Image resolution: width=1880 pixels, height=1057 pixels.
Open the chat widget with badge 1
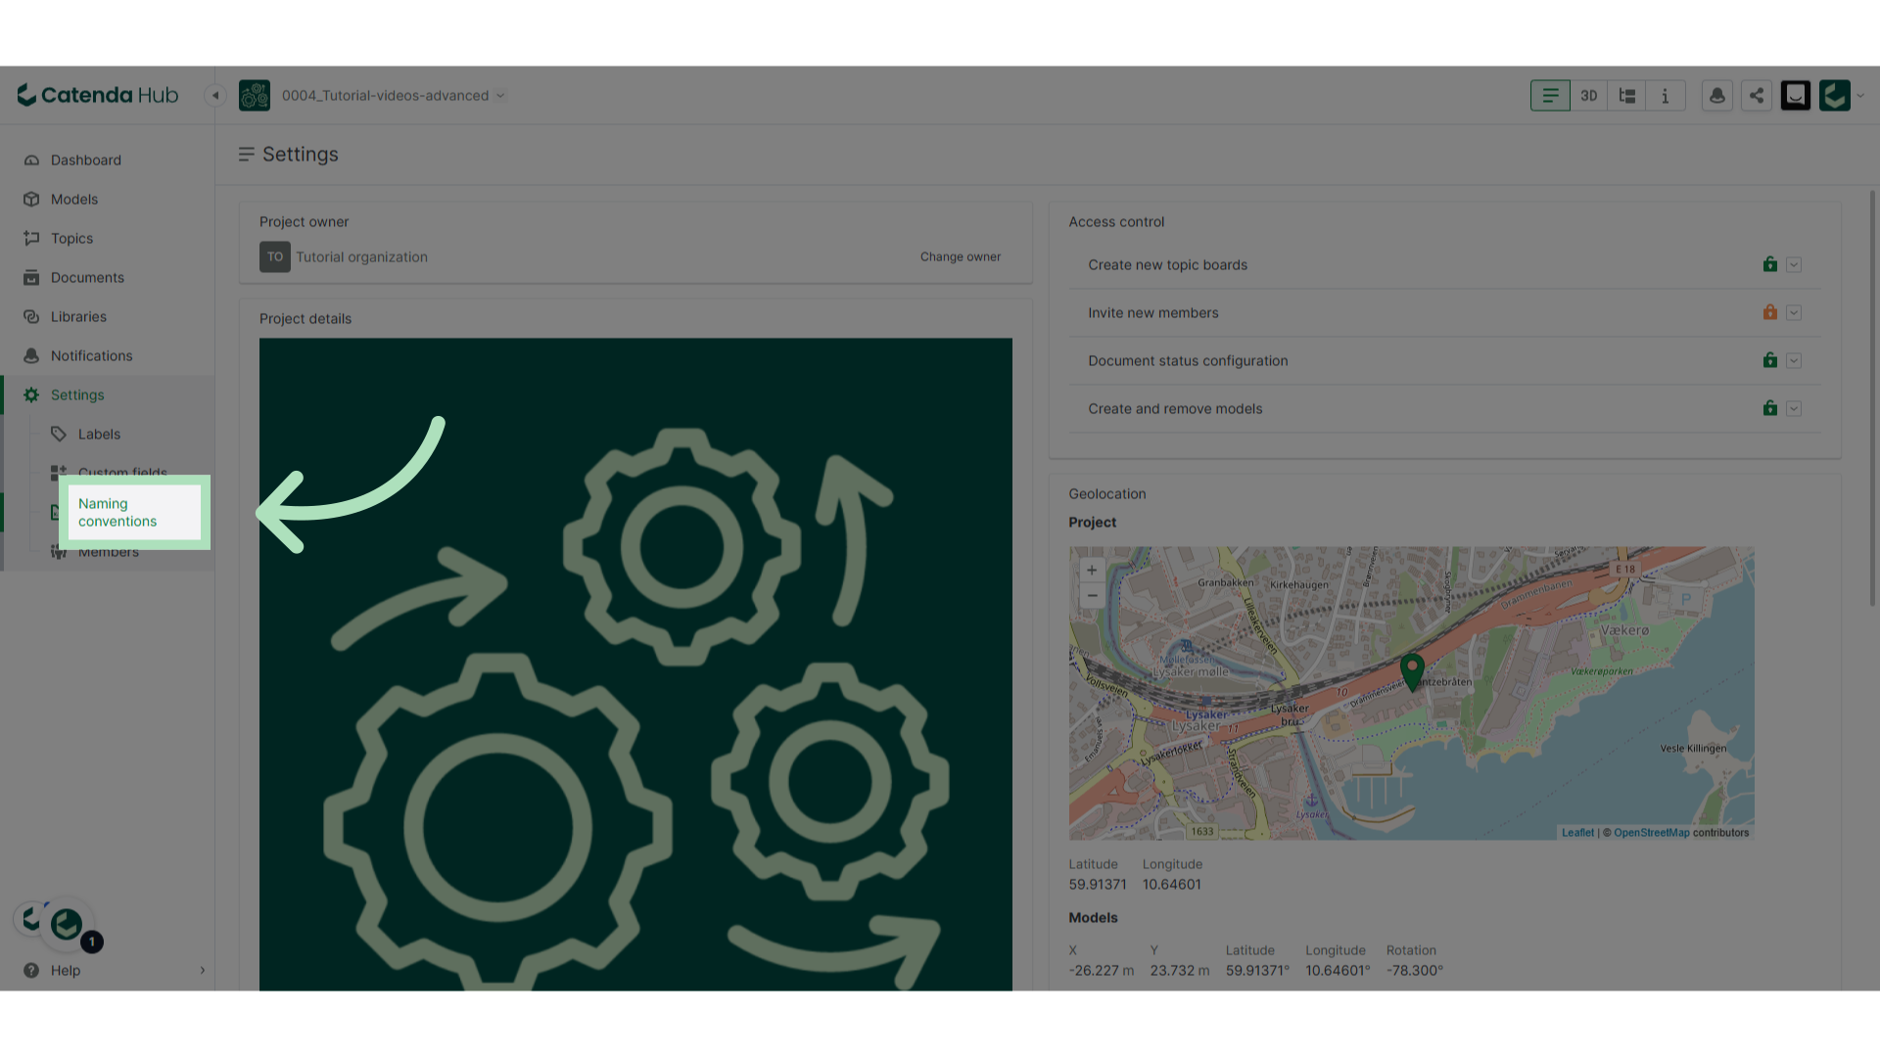coord(67,924)
